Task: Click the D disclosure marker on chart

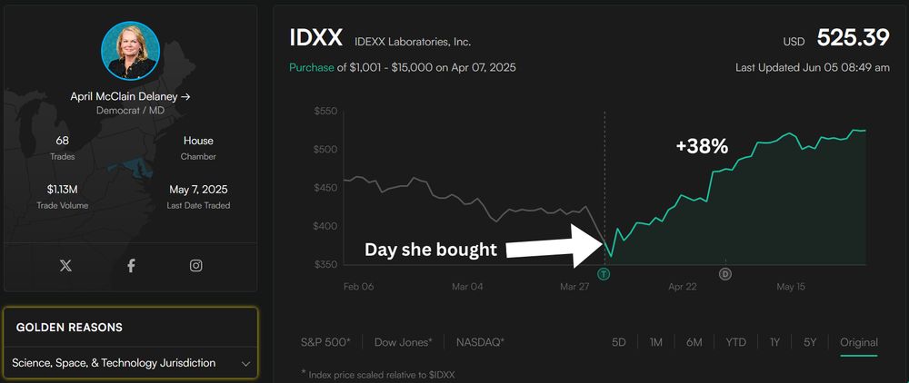Action: click(724, 274)
